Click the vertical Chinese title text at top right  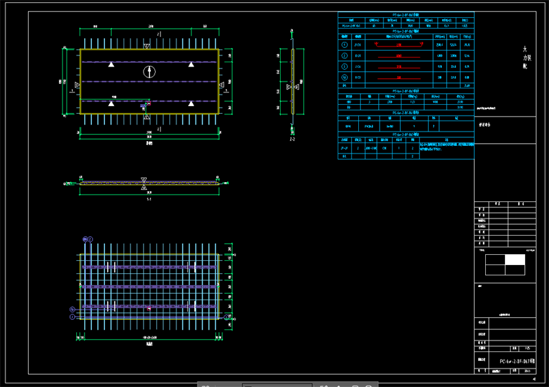pos(526,58)
